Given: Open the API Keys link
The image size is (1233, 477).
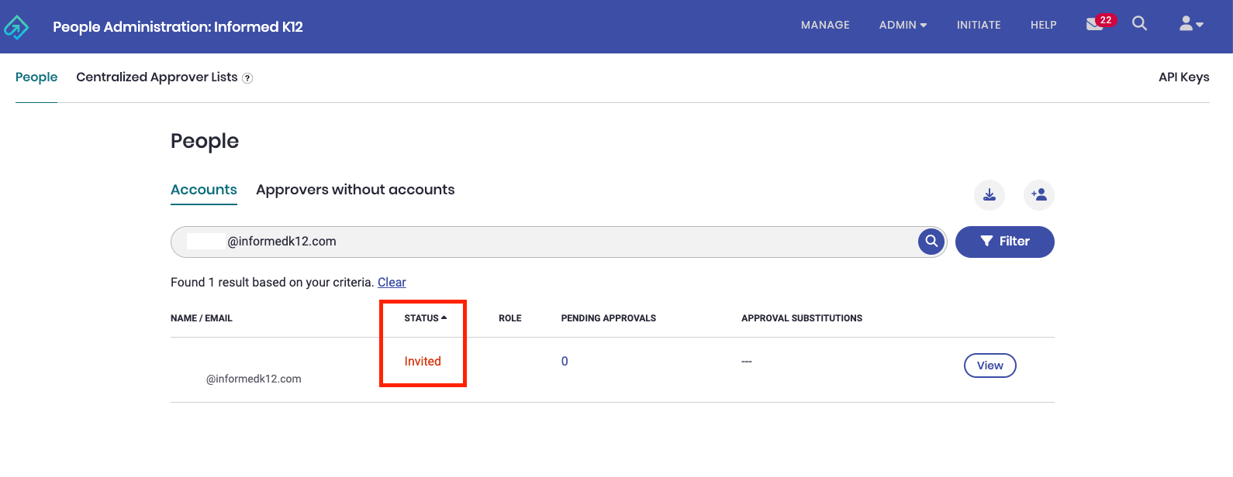Looking at the screenshot, I should [x=1183, y=77].
